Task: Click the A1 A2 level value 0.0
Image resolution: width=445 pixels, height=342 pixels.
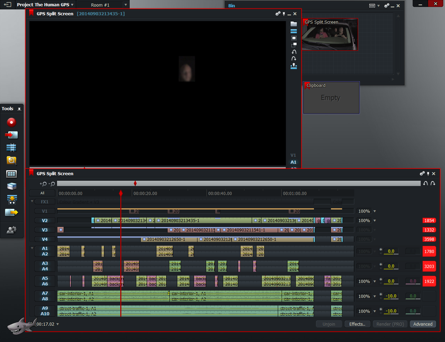Action: pos(391,251)
